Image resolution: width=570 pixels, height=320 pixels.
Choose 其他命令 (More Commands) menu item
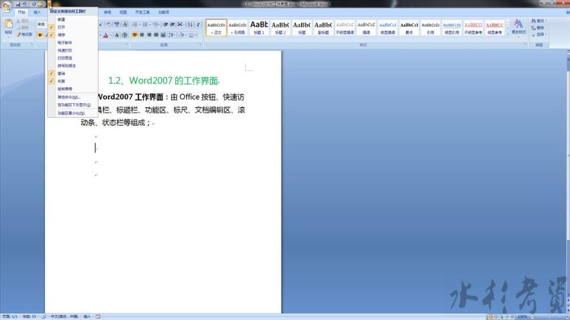click(72, 97)
